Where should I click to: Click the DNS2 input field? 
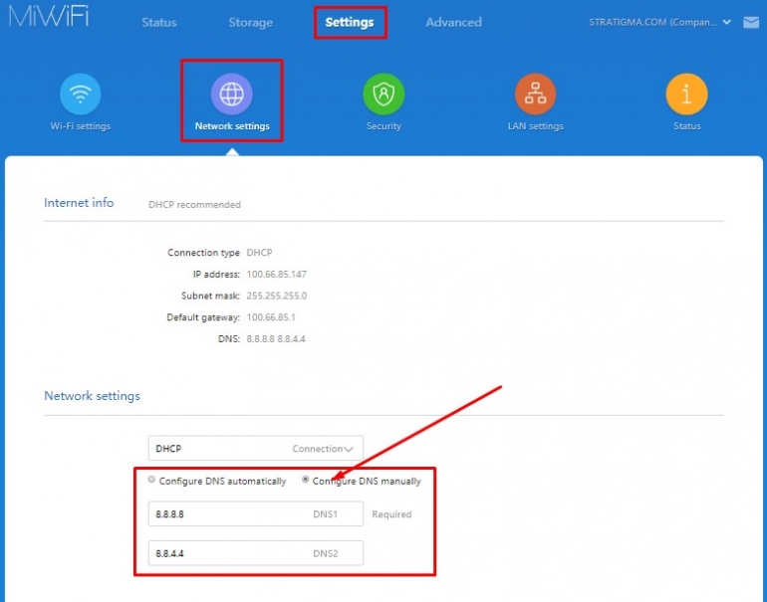point(255,553)
